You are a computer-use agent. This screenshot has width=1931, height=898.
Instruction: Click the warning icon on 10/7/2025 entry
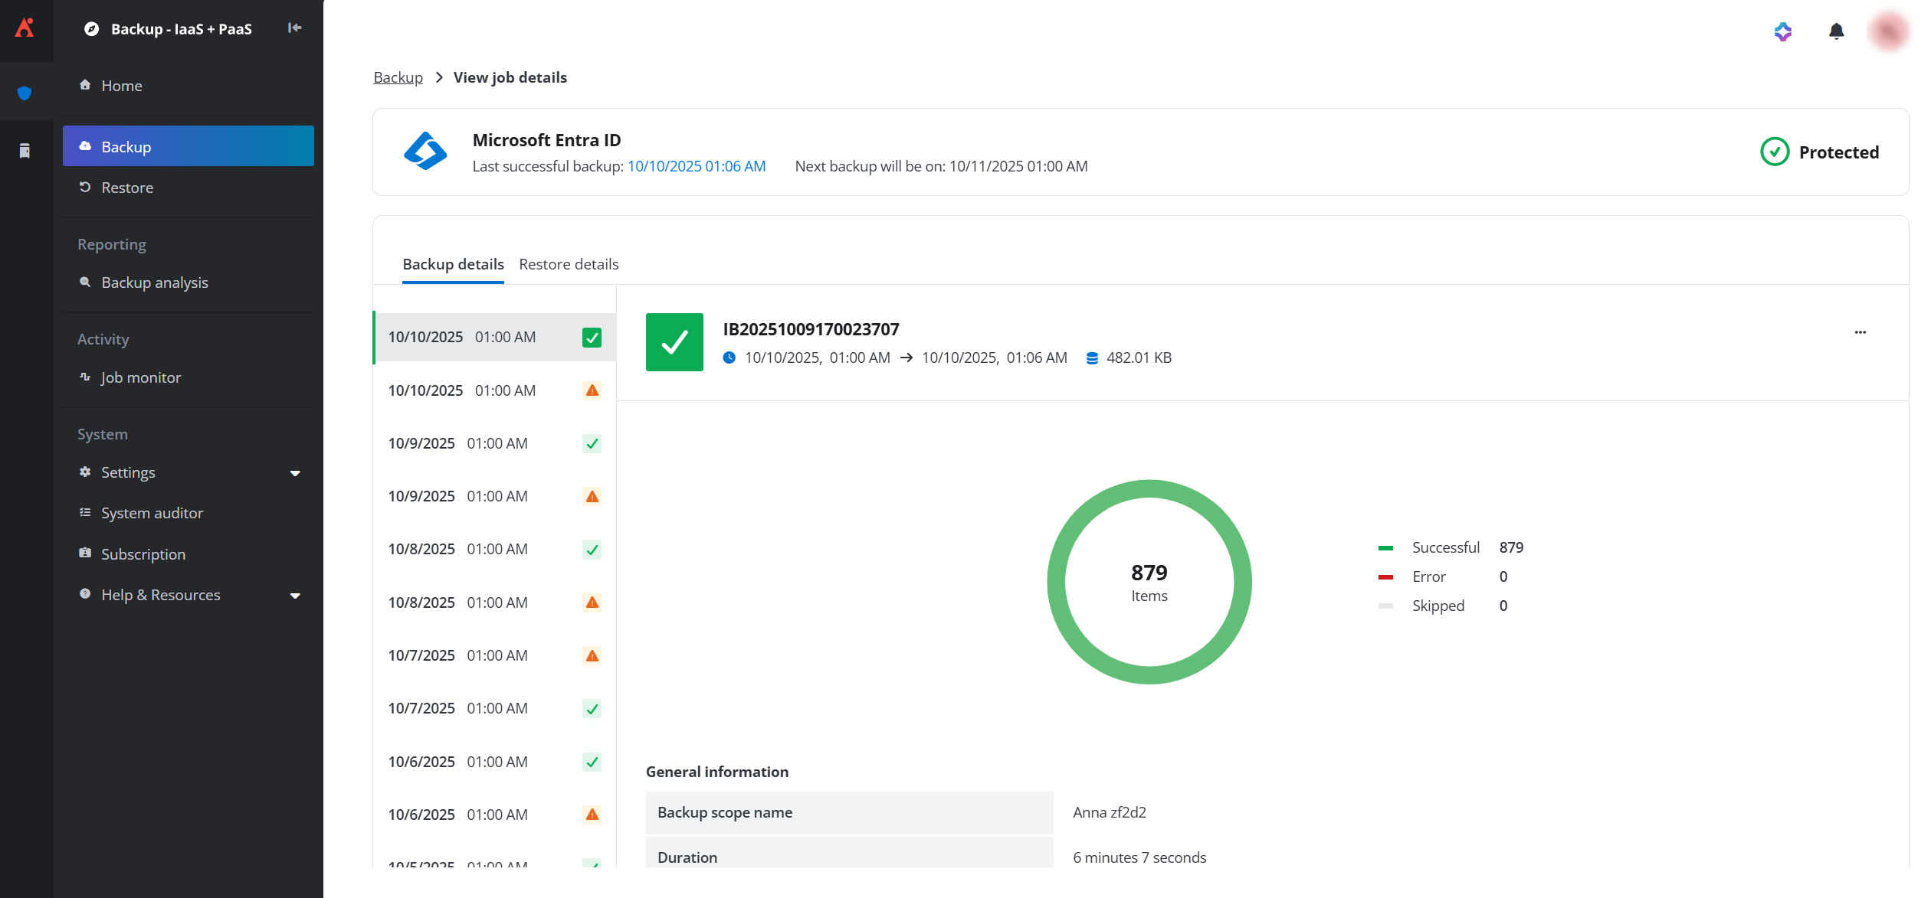592,655
